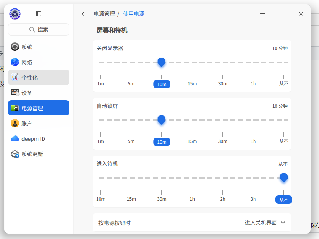Click the 使用电源 breadcrumb
The width and height of the screenshot is (319, 239).
click(134, 14)
